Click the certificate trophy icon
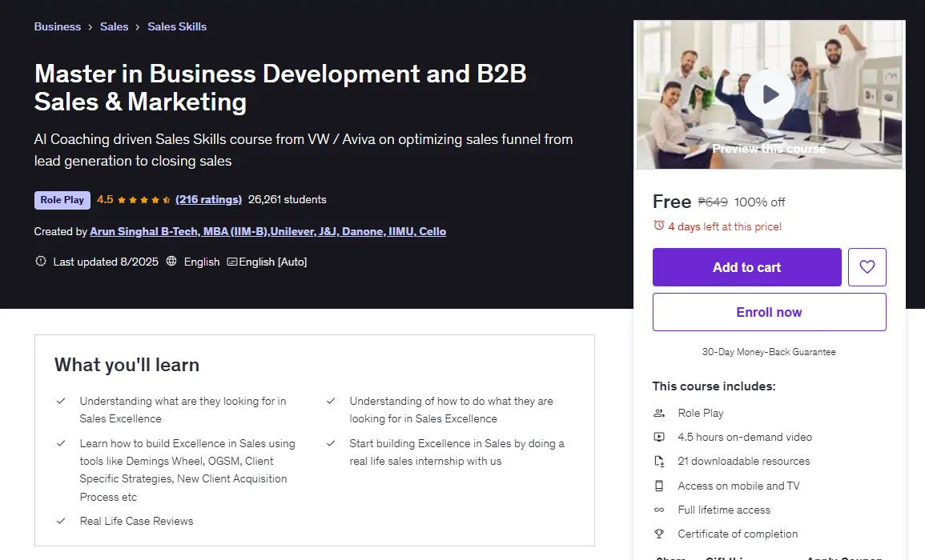This screenshot has width=925, height=560. pos(659,534)
